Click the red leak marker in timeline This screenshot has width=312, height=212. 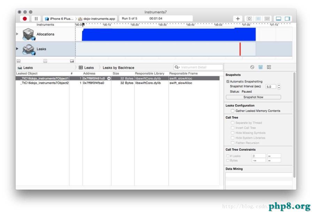pyautogui.click(x=240, y=49)
